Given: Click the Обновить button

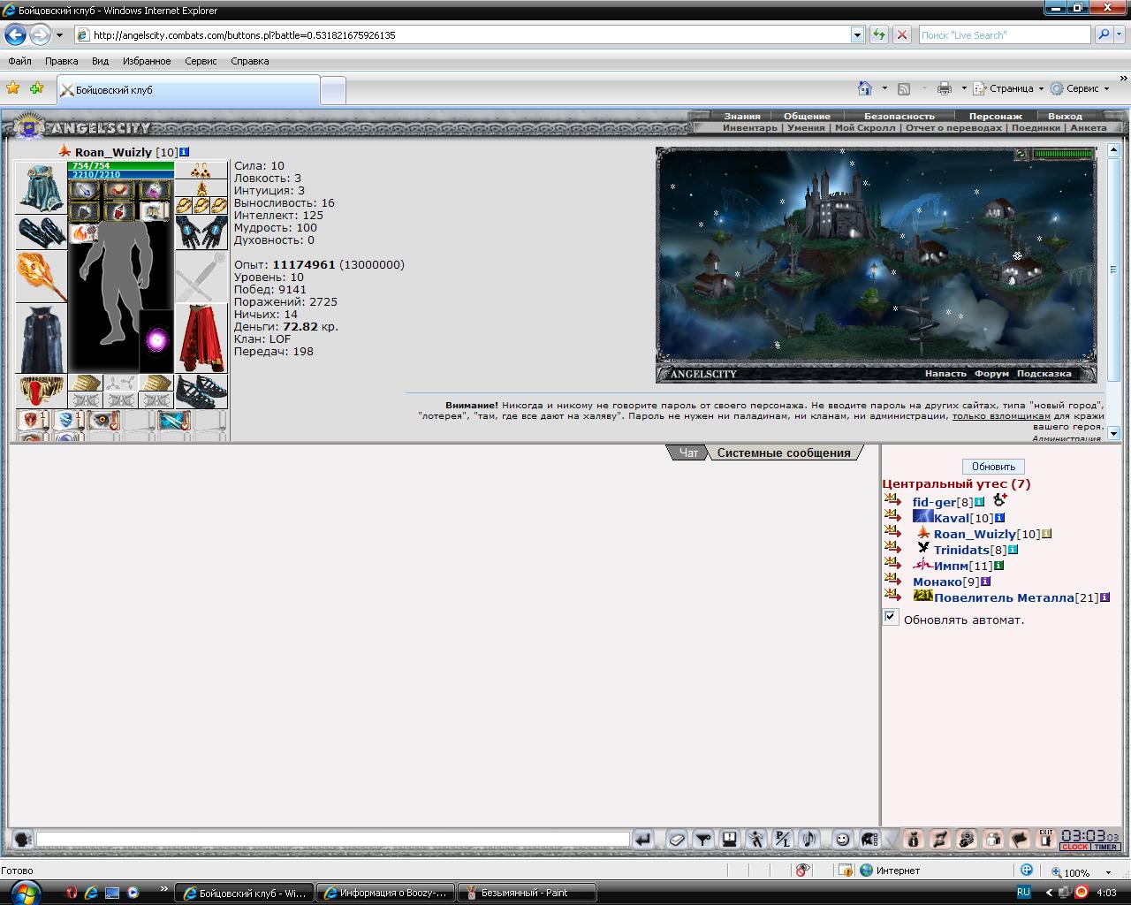Looking at the screenshot, I should [993, 466].
